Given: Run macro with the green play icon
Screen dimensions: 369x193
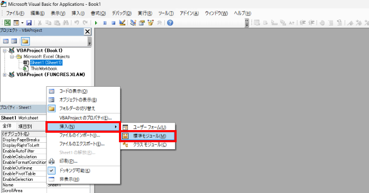Looking at the screenshot, I should [x=96, y=23].
